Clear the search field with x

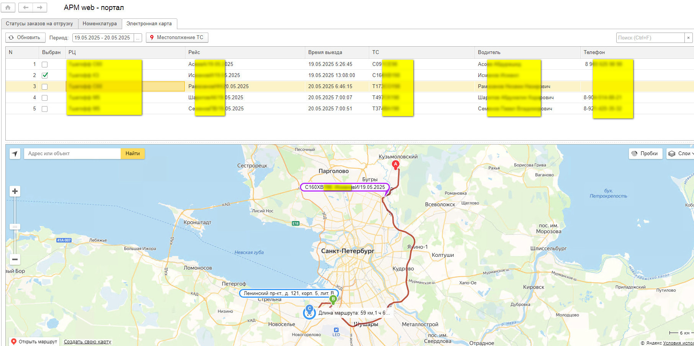click(688, 38)
